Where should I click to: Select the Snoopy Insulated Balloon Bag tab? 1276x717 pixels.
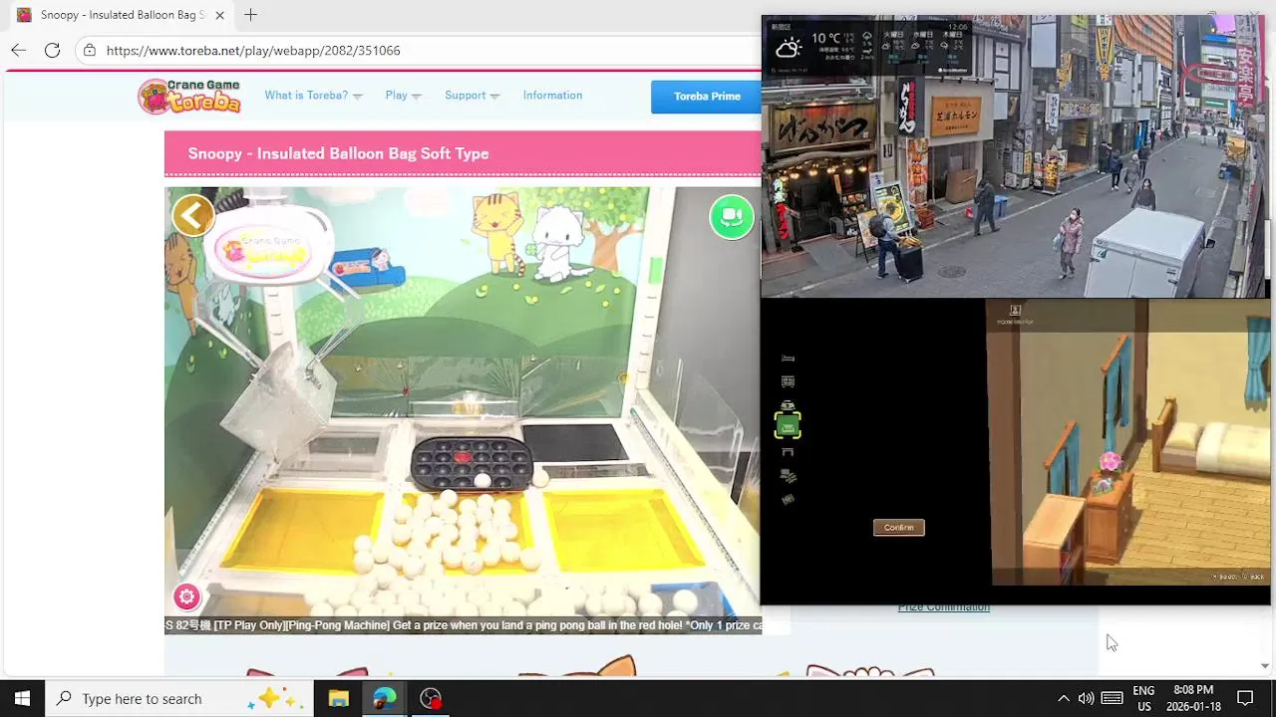coord(120,15)
